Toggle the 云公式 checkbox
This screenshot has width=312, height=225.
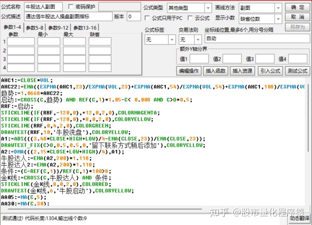(190, 18)
